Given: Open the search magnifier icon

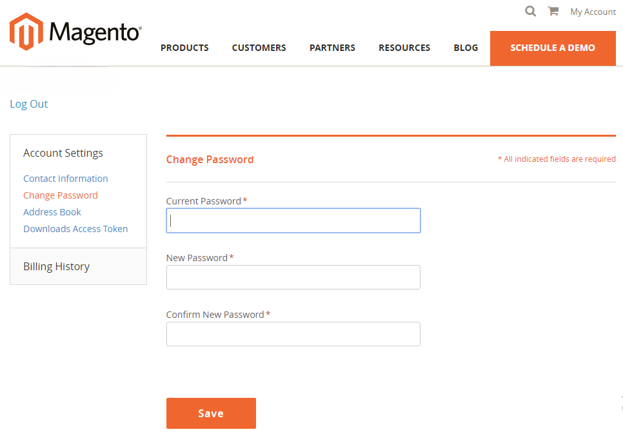Looking at the screenshot, I should [530, 11].
